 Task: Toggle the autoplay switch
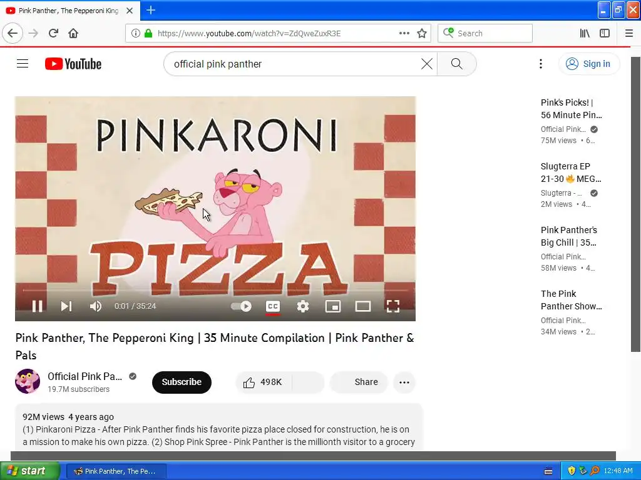[x=242, y=306]
